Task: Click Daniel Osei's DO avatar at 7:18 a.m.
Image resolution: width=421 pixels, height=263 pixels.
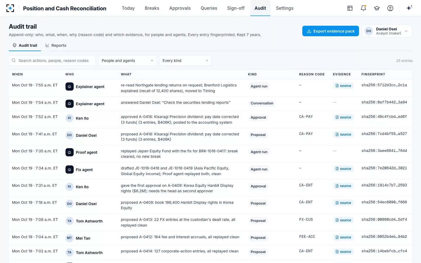Action: pyautogui.click(x=70, y=204)
